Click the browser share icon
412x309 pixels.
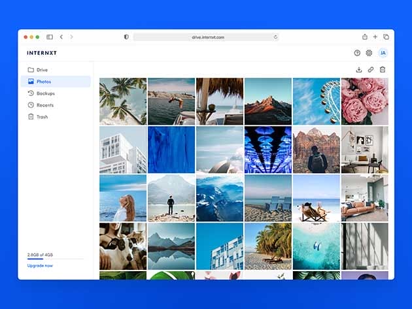coord(364,37)
